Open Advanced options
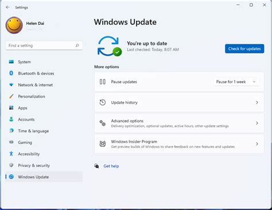Image resolution: width=272 pixels, height=210 pixels. tap(179, 123)
